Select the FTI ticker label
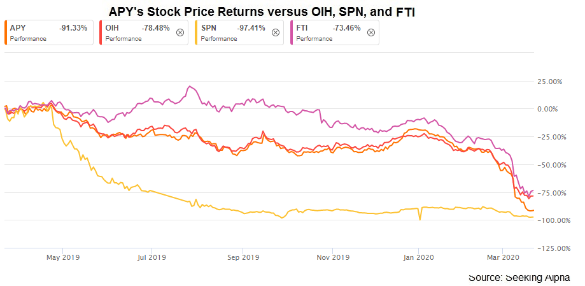585x286 pixels. click(x=303, y=28)
